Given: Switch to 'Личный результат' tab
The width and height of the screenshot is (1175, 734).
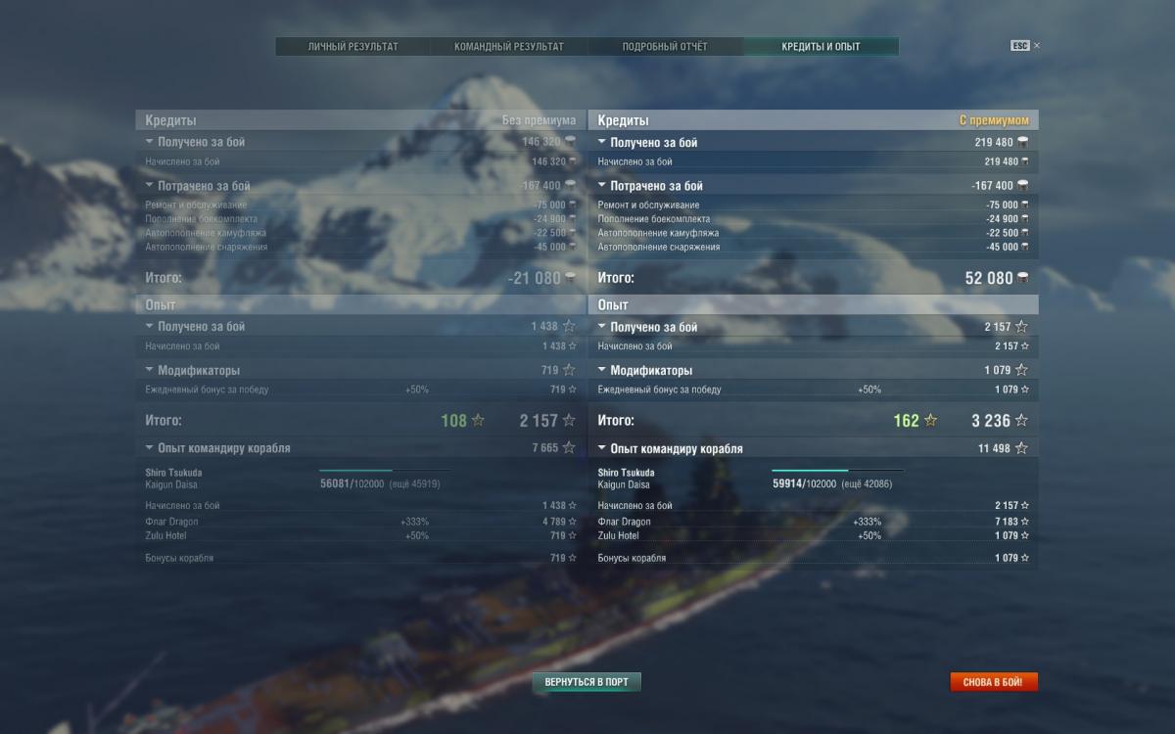Looking at the screenshot, I should (x=353, y=46).
